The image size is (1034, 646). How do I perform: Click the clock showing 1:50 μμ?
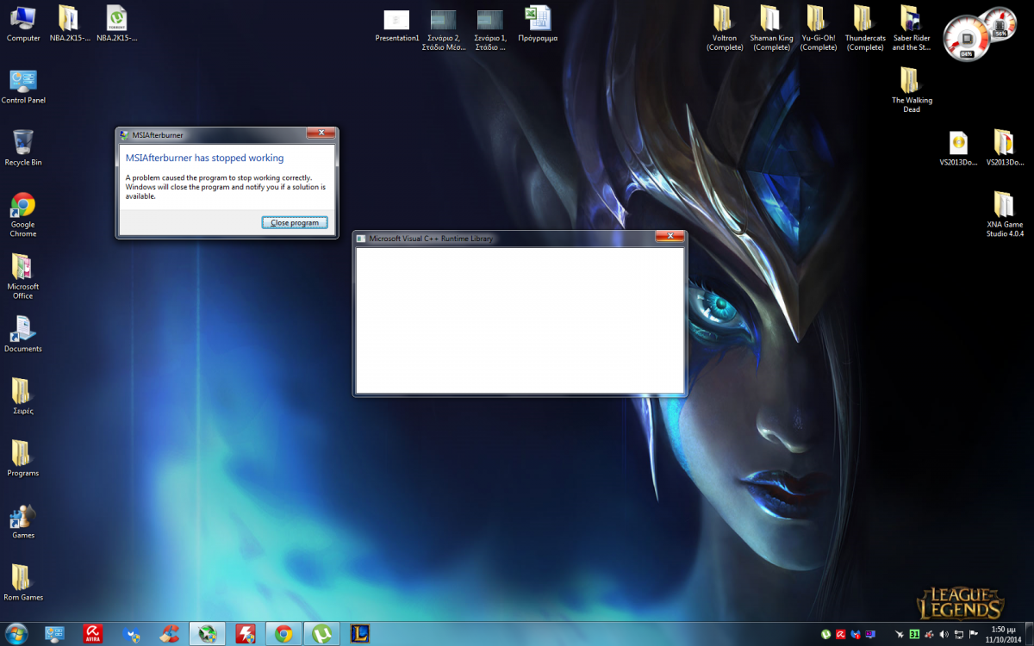[1002, 635]
